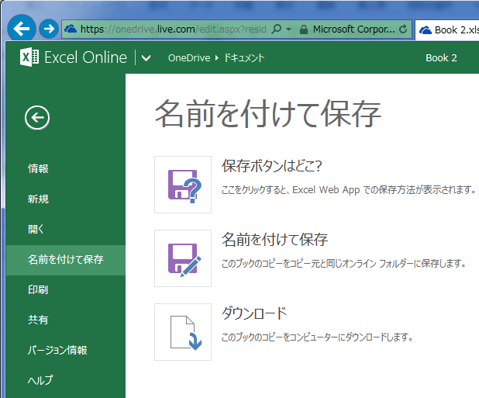Expand the chevron next to Excel Online
479x398 pixels.
[x=146, y=58]
